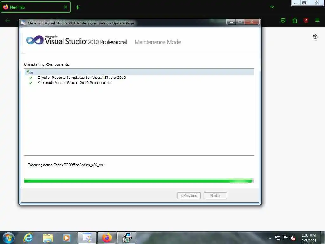Minimize the Visual Studio Setup window
Viewport: 325px width, 244px height.
231,22
